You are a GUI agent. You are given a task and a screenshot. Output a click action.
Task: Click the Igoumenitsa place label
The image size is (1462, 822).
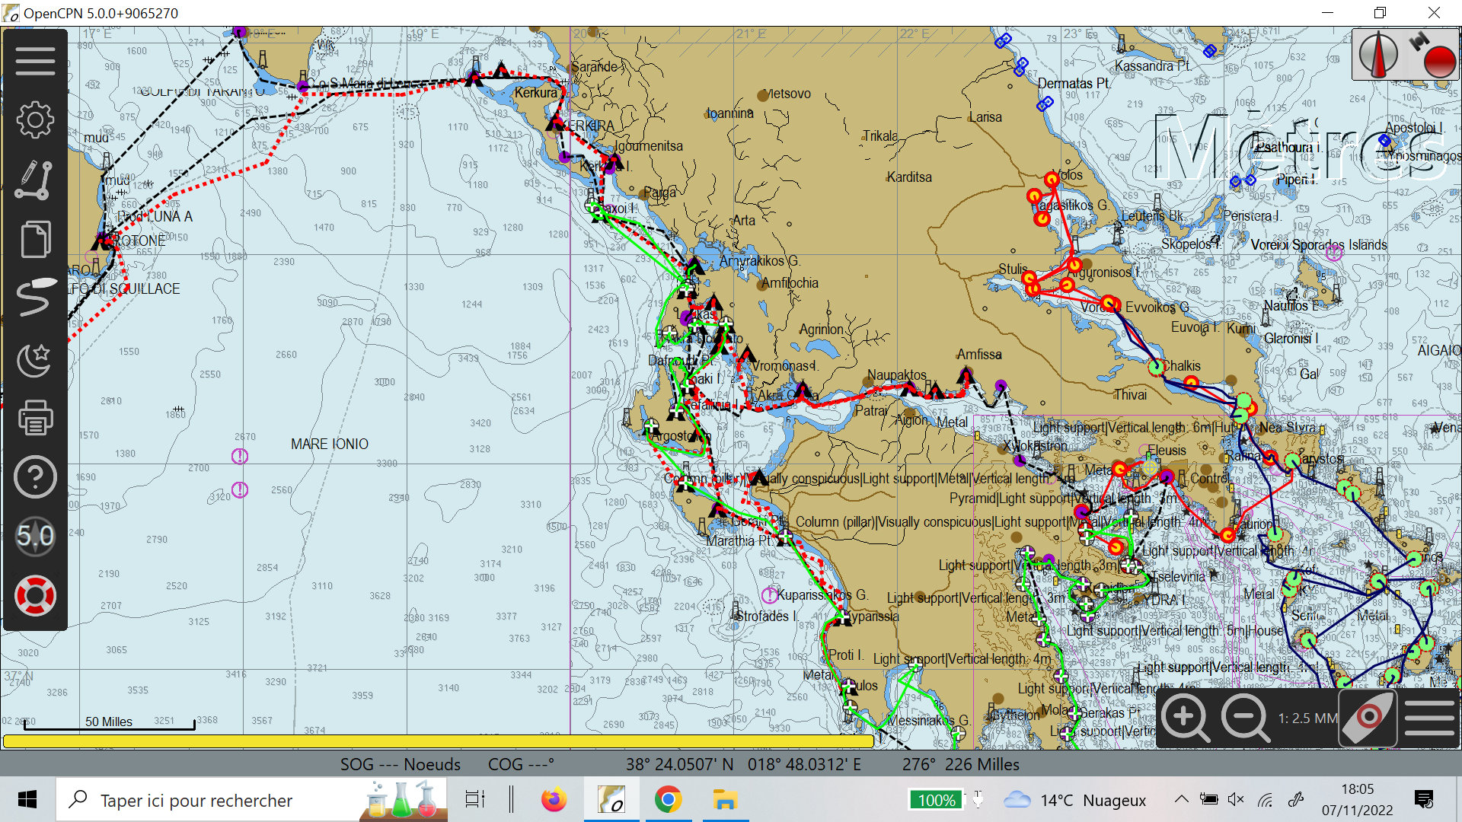point(650,146)
